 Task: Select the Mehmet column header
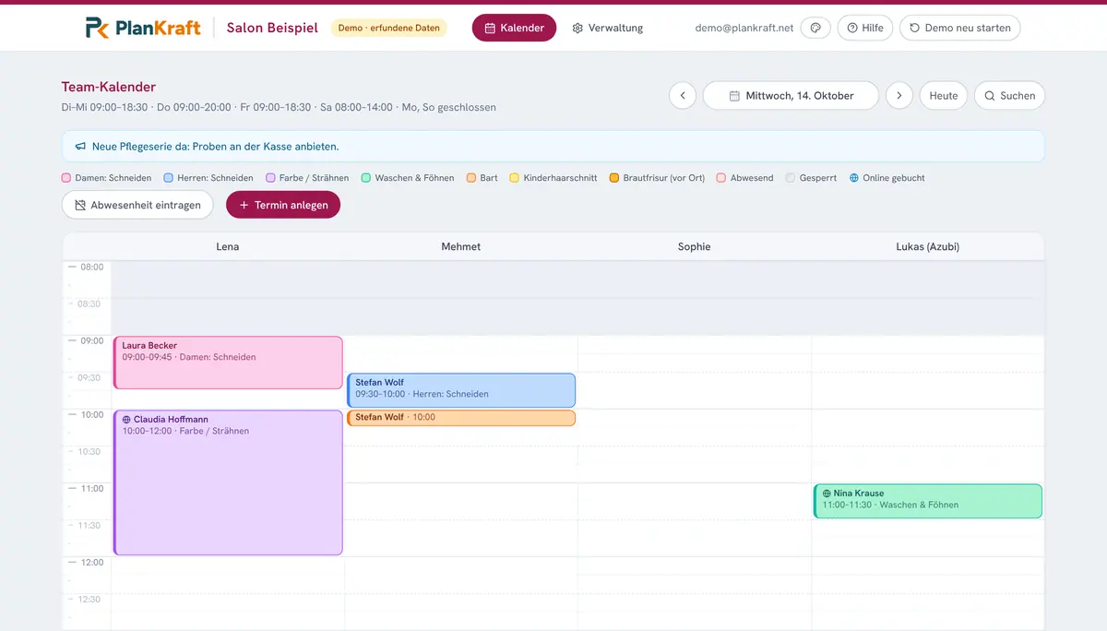click(x=461, y=246)
